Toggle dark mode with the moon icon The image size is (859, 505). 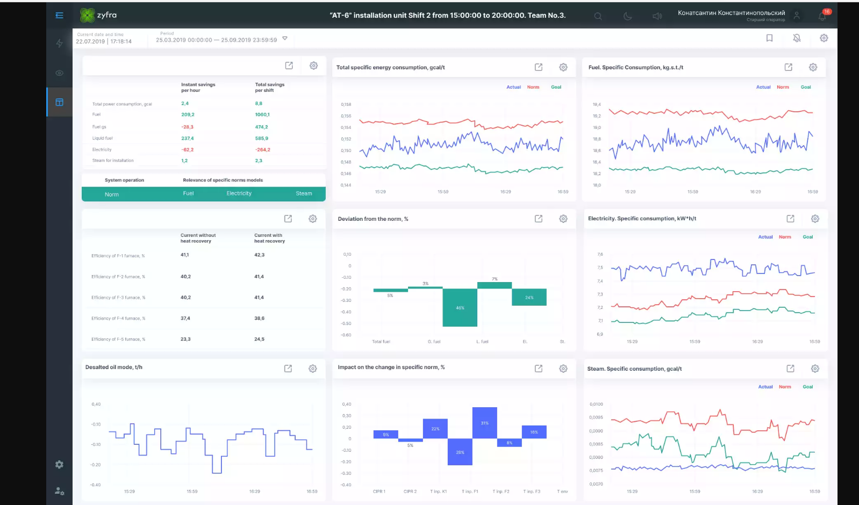[x=627, y=16]
